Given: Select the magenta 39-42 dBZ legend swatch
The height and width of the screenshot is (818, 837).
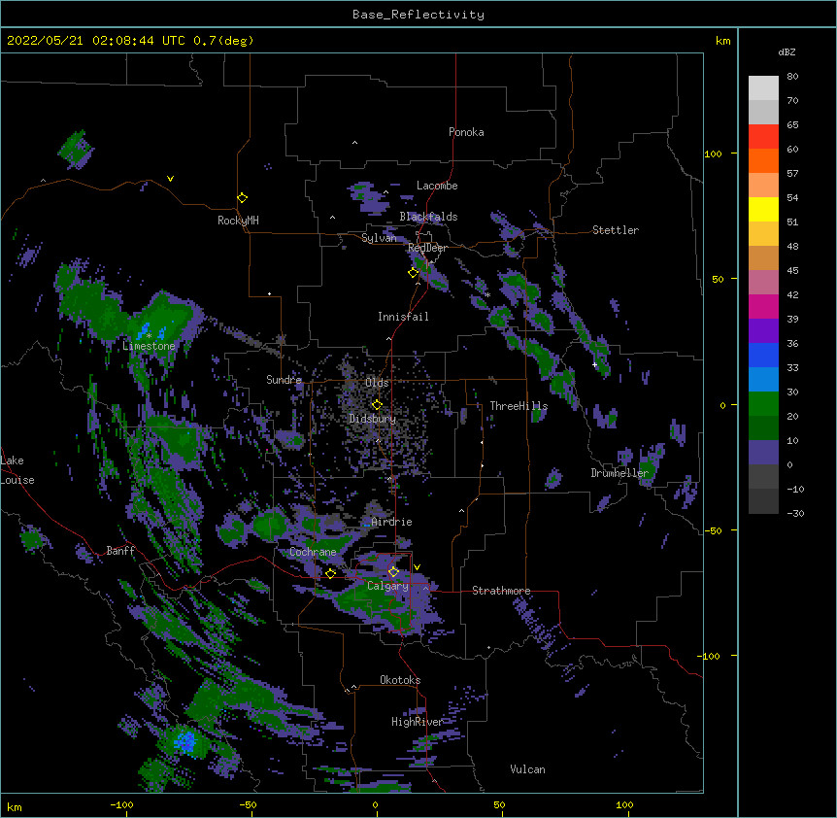Looking at the screenshot, I should point(763,306).
